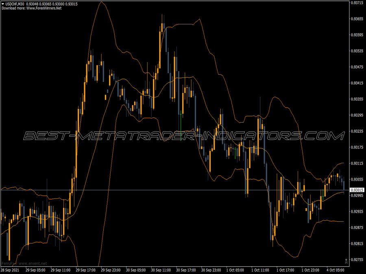The height and width of the screenshot is (274, 366).
Task: Click the 0.93595 price scale label
Action: coord(357,35)
